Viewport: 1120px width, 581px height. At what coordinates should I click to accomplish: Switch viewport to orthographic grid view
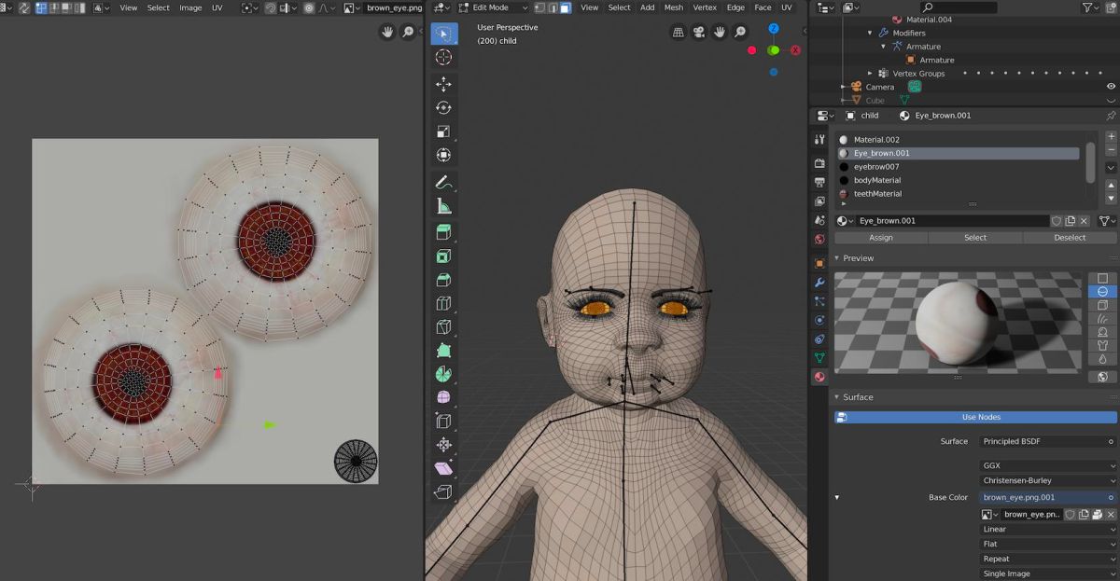679,32
